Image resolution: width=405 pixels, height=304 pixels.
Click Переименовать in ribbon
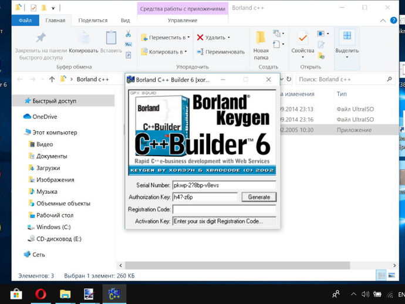point(221,52)
